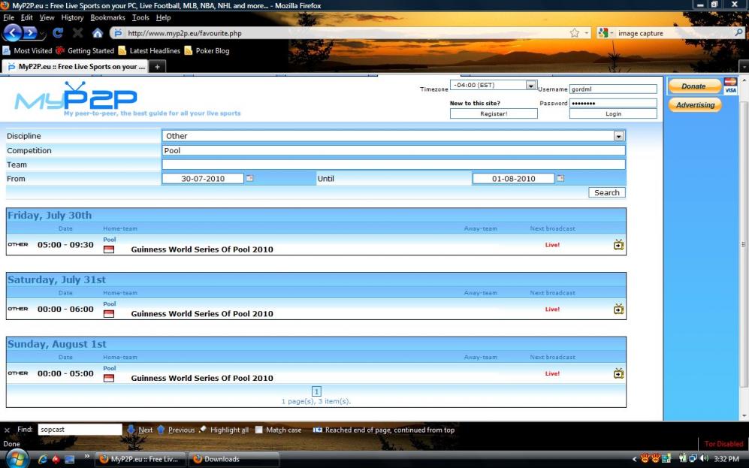Click the Firefox Home toolbar icon
This screenshot has height=468, width=749.
(x=97, y=33)
